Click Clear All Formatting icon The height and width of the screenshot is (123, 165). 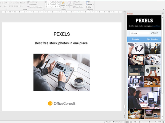pos(6,3)
